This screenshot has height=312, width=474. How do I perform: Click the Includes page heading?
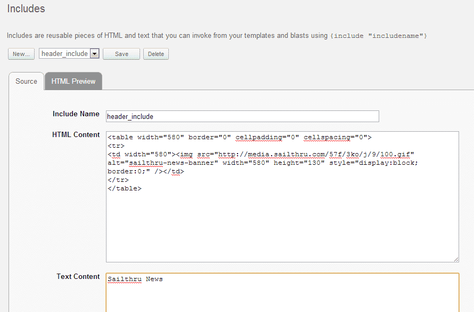[x=26, y=9]
